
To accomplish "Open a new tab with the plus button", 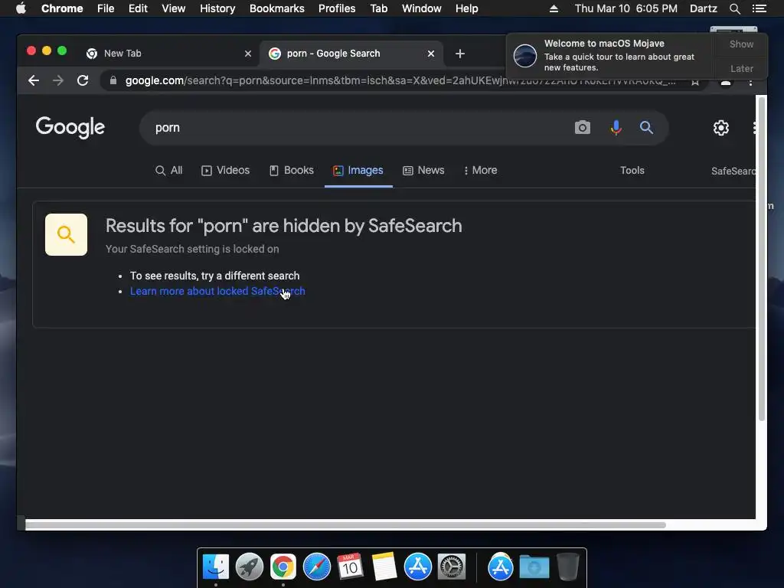I will (460, 54).
